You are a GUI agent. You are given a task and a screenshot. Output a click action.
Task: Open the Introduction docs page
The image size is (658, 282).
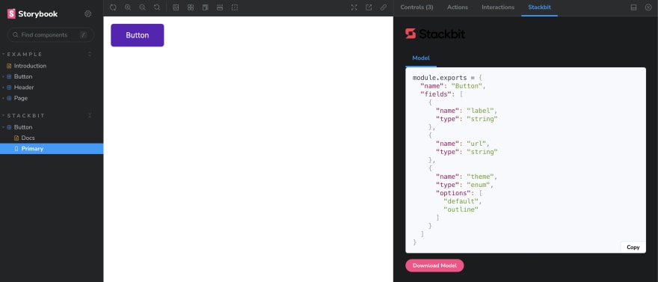pos(30,66)
